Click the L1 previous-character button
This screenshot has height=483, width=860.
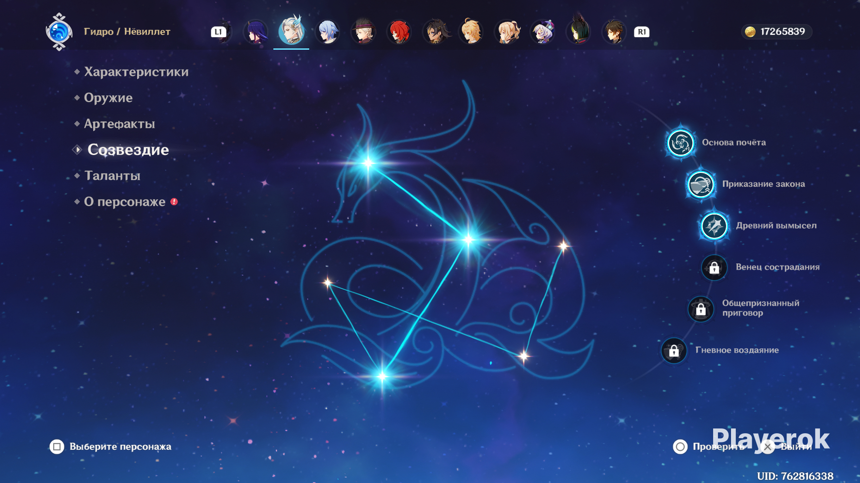(218, 32)
